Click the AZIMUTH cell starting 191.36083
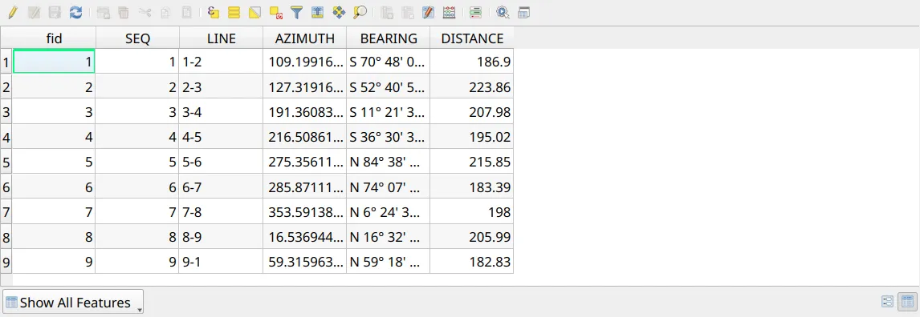 [x=304, y=112]
